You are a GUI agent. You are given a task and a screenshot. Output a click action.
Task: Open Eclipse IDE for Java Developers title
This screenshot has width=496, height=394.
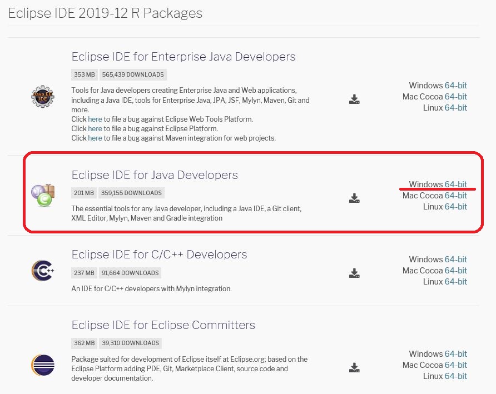pos(155,175)
